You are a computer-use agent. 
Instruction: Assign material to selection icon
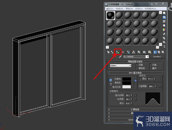(118, 52)
